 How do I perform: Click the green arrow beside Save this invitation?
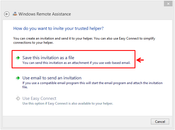[x=18, y=58]
